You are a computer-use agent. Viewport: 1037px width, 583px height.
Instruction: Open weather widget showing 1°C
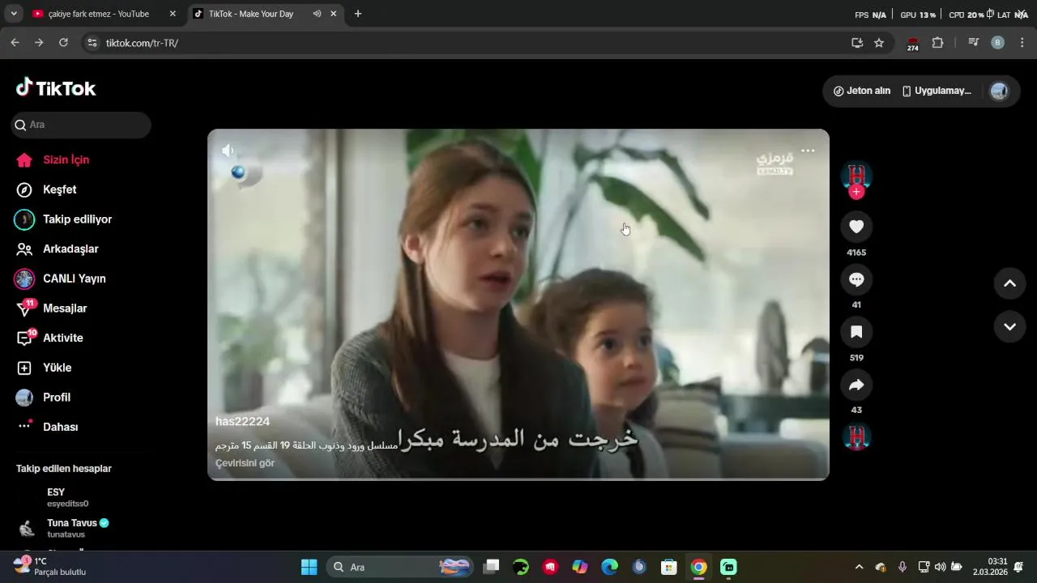49,567
